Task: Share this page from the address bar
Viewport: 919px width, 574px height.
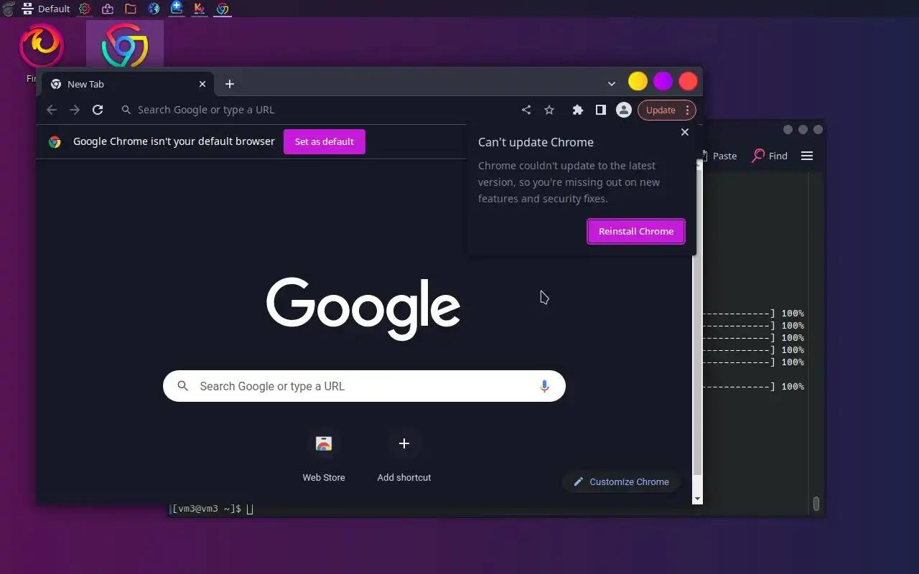Action: [526, 110]
